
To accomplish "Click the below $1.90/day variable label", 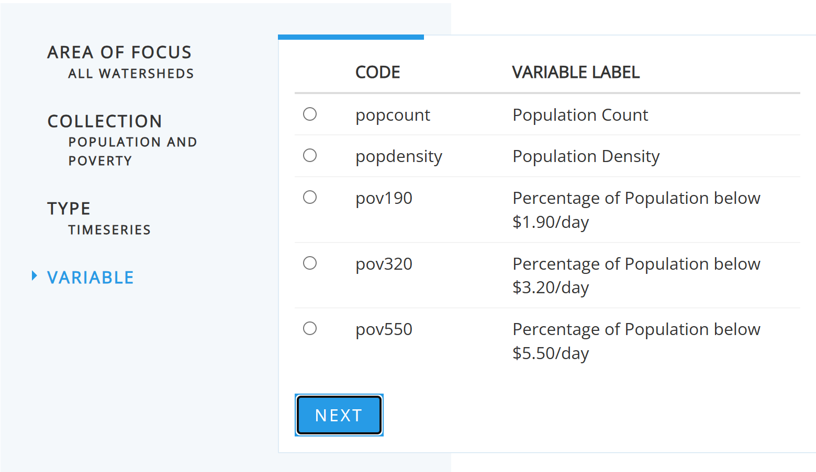I will [x=636, y=210].
